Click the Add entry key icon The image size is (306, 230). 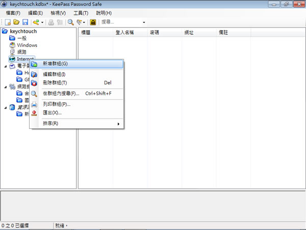[36, 22]
